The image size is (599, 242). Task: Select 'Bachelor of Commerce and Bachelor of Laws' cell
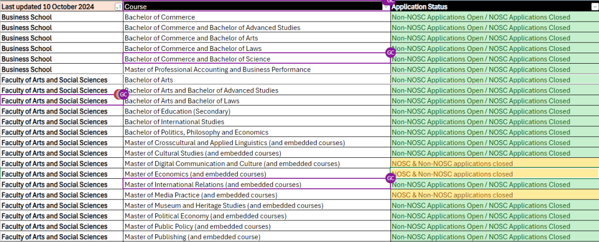click(x=257, y=49)
